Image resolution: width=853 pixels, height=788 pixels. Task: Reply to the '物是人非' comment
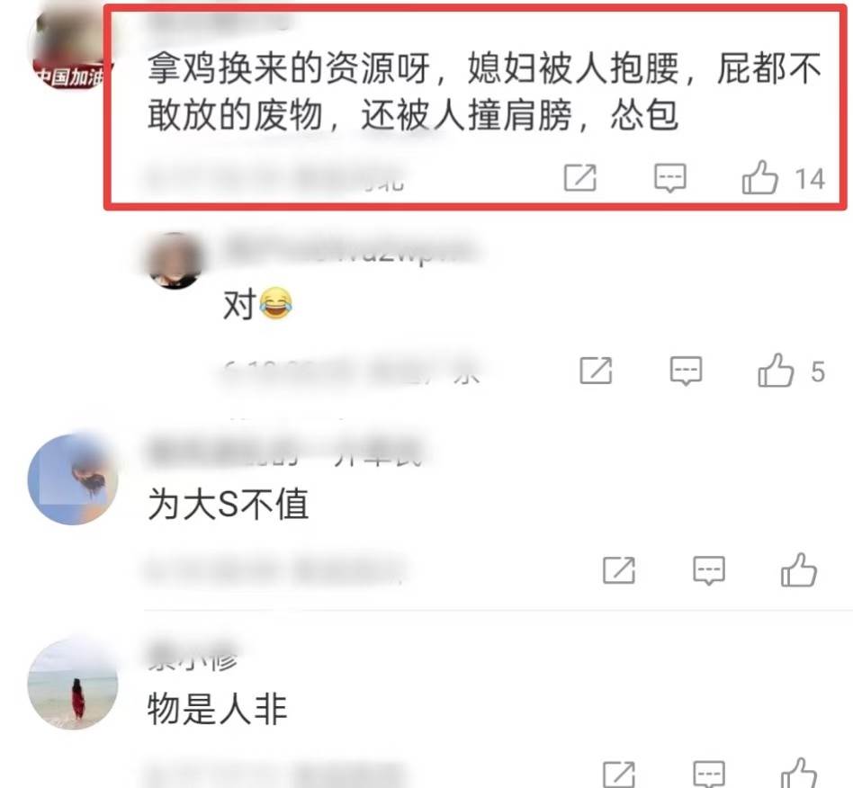tap(709, 774)
